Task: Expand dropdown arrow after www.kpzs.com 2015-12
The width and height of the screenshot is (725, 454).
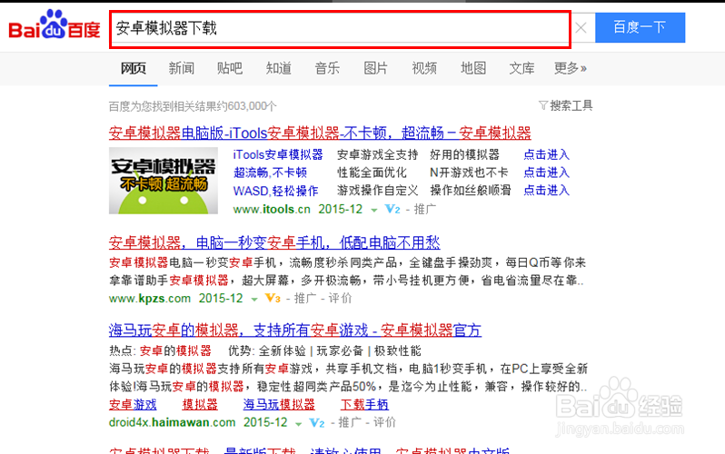Action: 254,300
